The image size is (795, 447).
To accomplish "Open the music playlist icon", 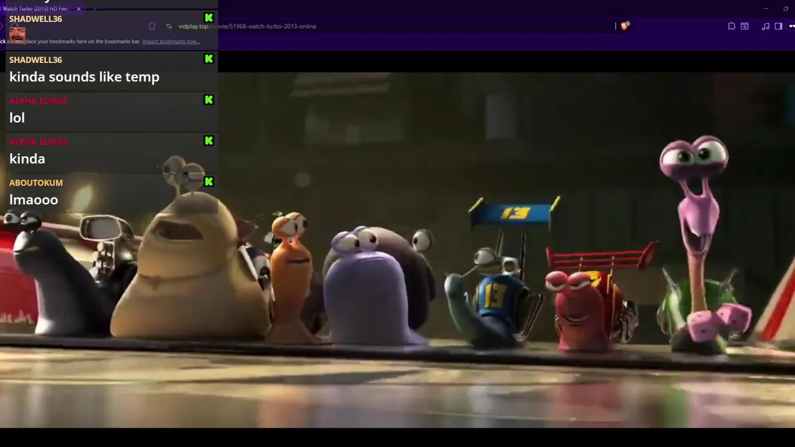I will 766,26.
